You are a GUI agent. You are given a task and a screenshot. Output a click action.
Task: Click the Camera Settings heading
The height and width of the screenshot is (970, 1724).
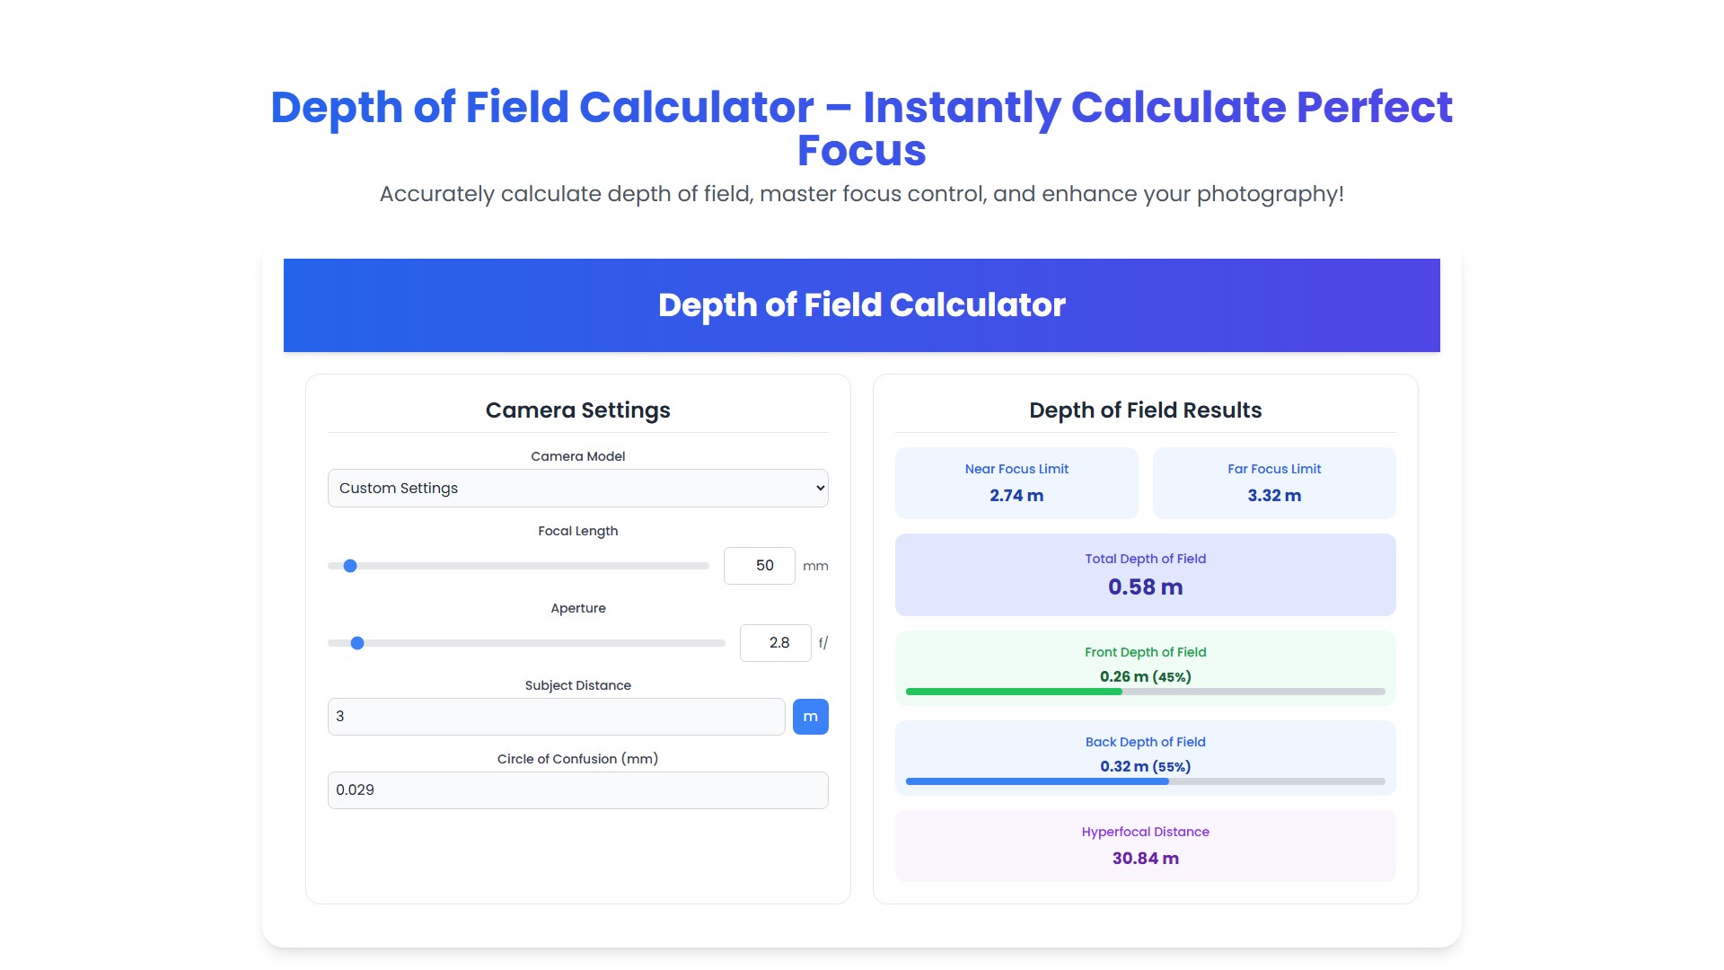[x=577, y=410]
